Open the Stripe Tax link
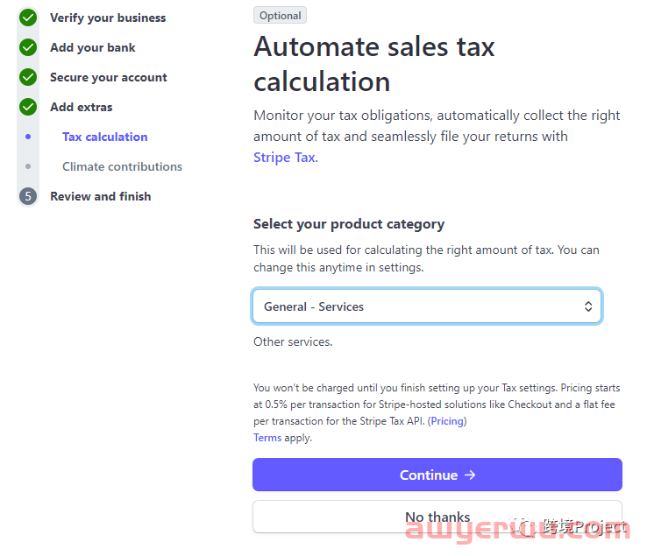 click(284, 158)
